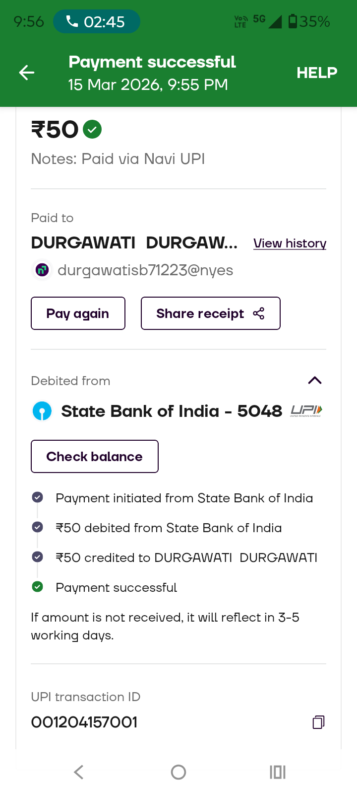The image size is (357, 795).
Task: Open the HELP option
Action: point(317,73)
